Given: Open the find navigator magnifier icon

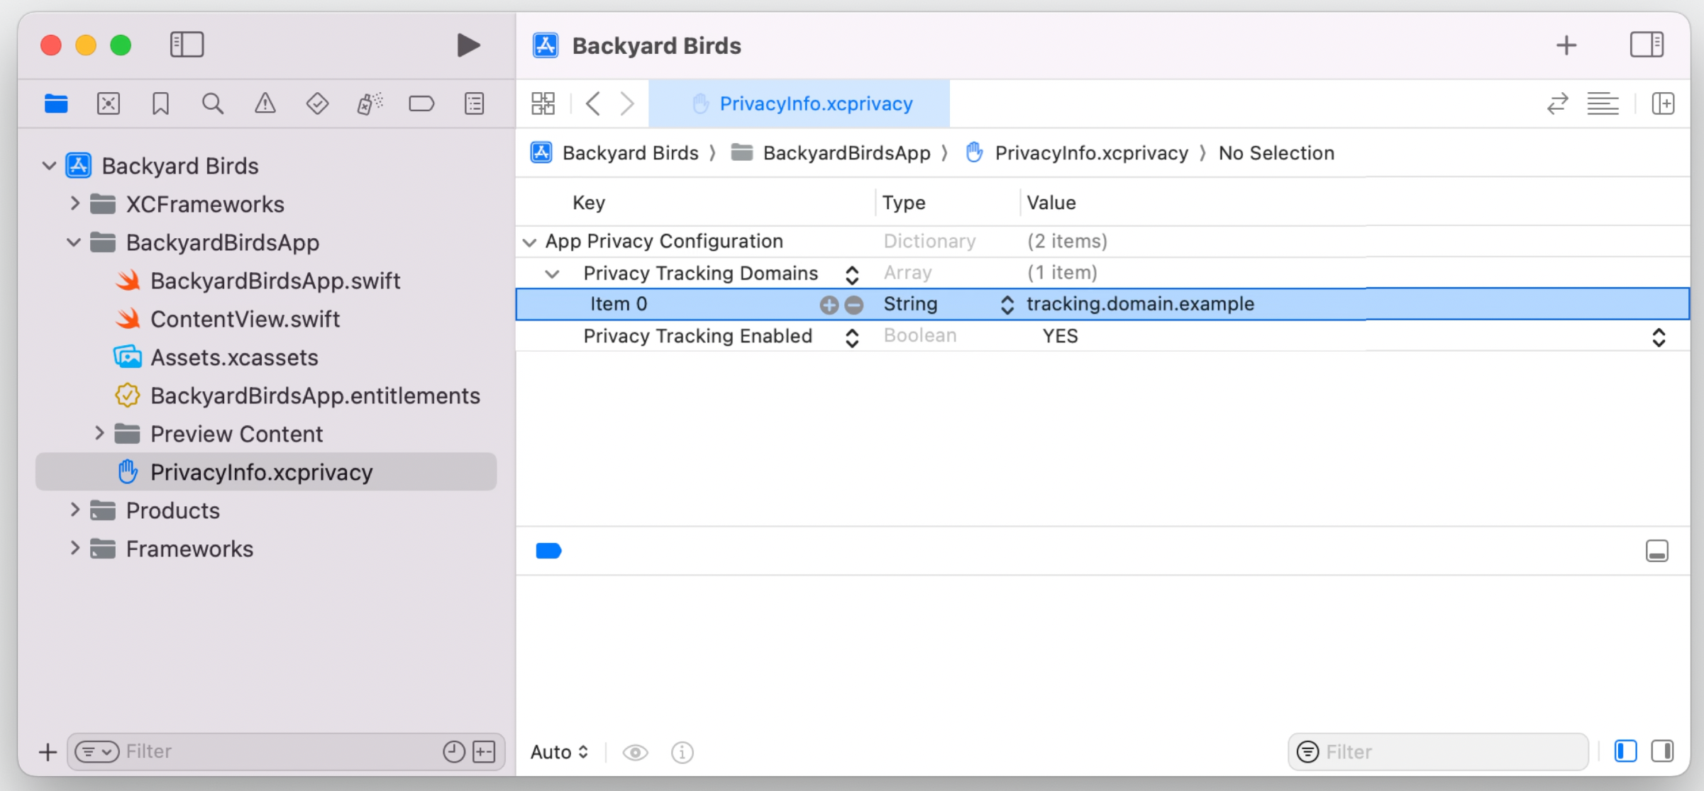Looking at the screenshot, I should (x=212, y=103).
